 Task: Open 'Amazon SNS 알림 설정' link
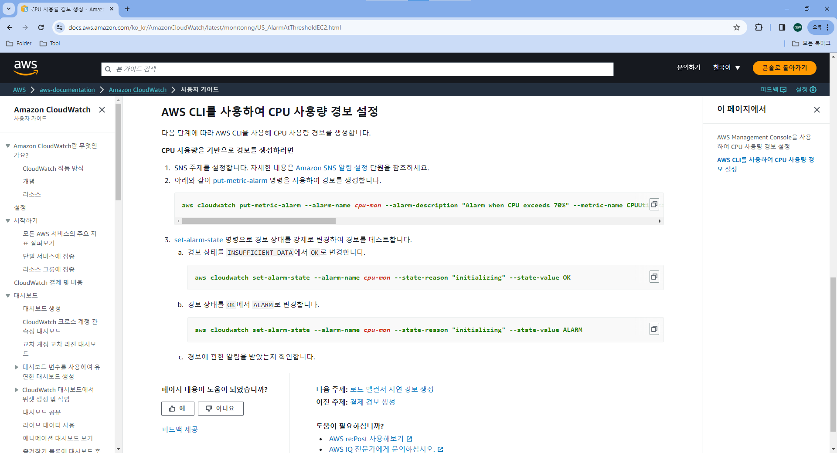point(332,168)
